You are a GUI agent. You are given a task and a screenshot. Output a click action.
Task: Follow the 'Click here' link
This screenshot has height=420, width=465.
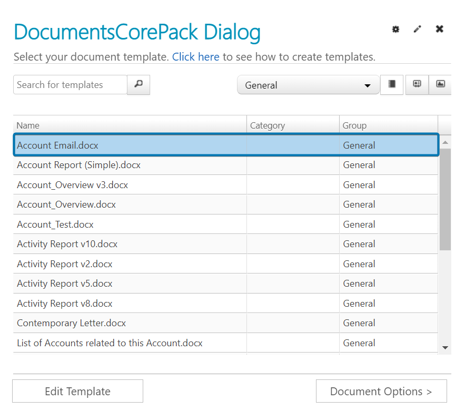[x=196, y=57]
